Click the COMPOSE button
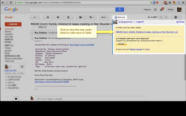 pos(13,24)
